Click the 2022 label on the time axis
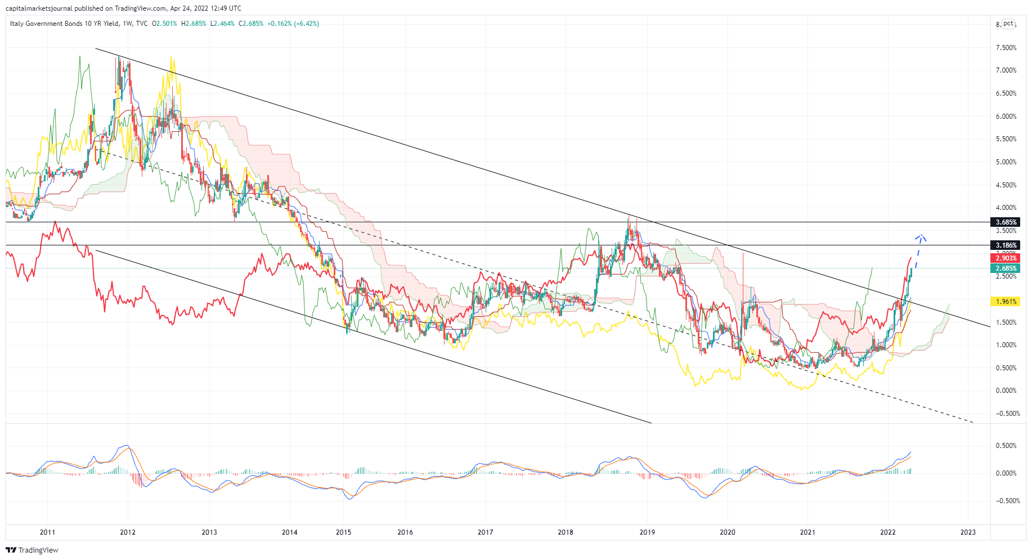Image resolution: width=1032 pixels, height=560 pixels. pyautogui.click(x=888, y=532)
